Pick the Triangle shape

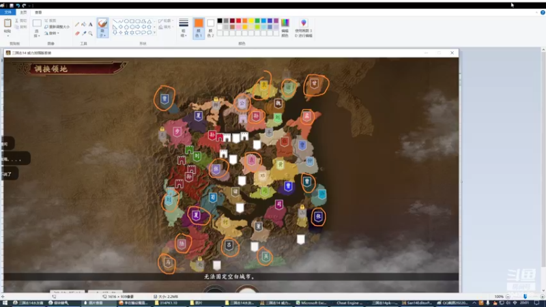coord(149,21)
